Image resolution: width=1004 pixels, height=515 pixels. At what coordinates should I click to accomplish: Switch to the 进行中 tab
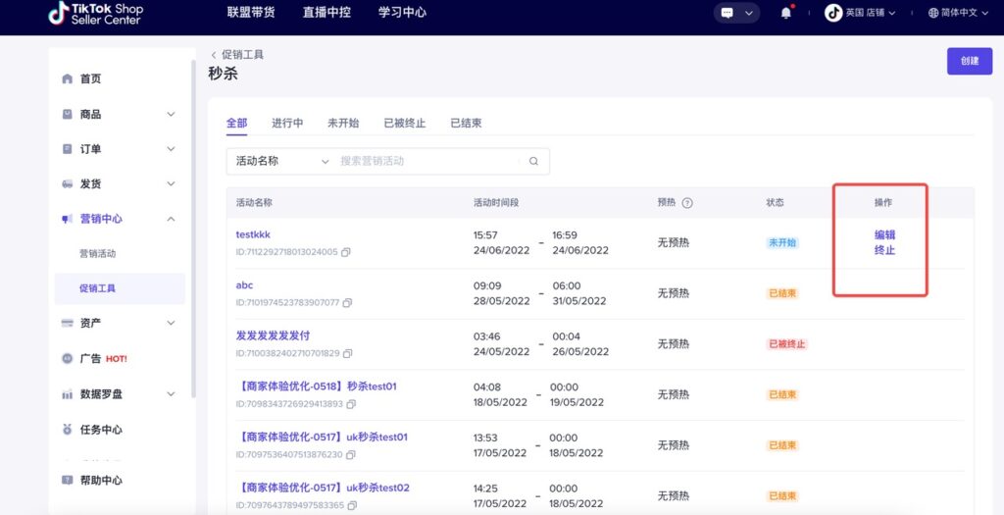click(287, 123)
